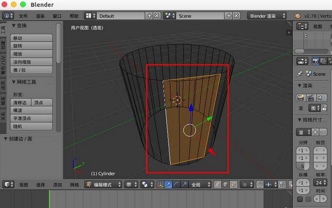Click the 移动 button
Image resolution: width=332 pixels, height=208 pixels.
31,38
